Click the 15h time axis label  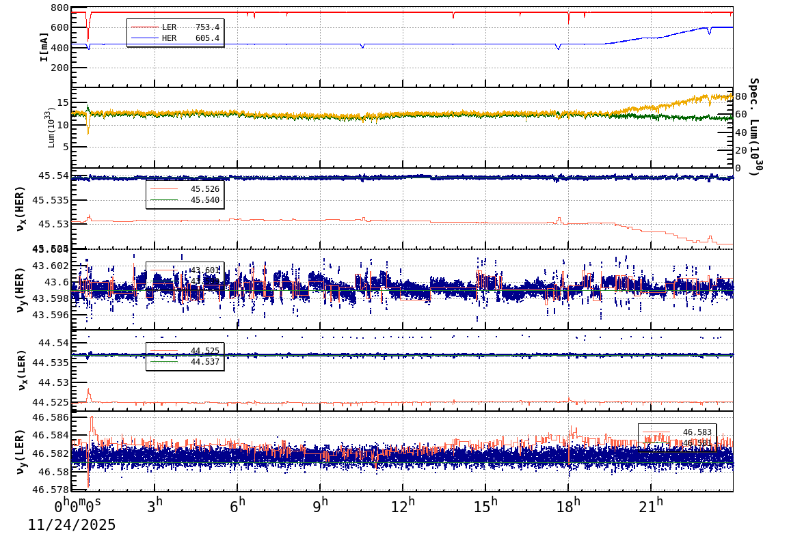pos(485,505)
